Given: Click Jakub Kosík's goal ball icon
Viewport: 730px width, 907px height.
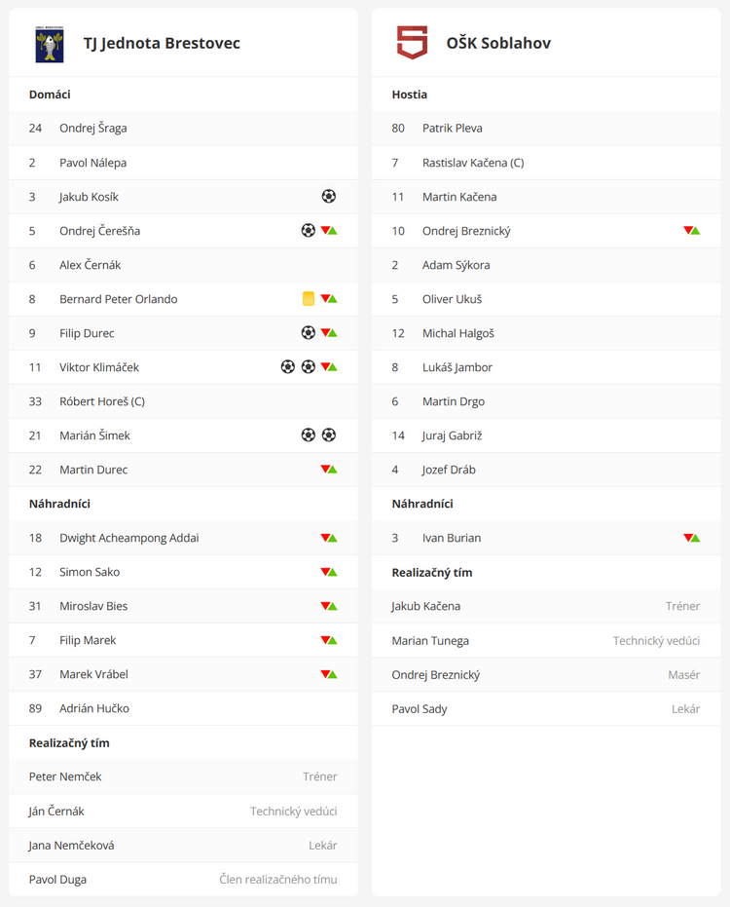Looking at the screenshot, I should pos(329,196).
